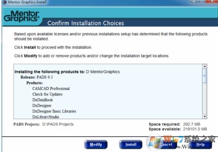Click the scrollbar up arrow in products list
This screenshot has height=152, width=218.
click(x=204, y=66)
